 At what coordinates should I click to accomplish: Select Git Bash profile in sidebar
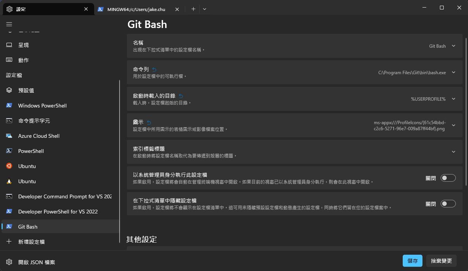click(60, 226)
